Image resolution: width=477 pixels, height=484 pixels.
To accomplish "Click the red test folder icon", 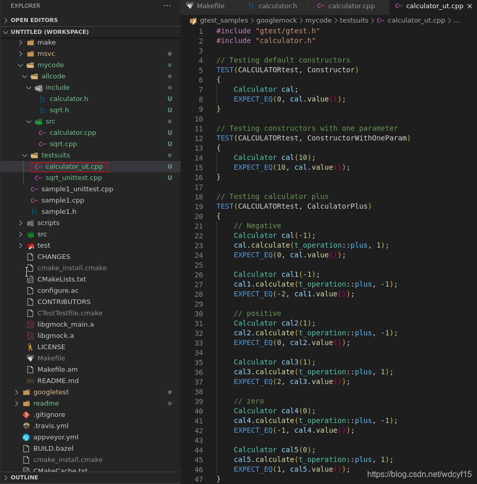I will 30,246.
